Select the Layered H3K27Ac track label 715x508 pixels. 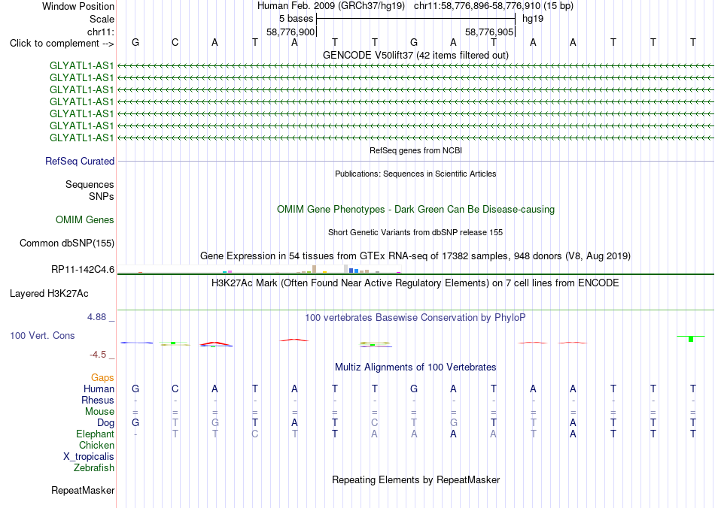[49, 294]
